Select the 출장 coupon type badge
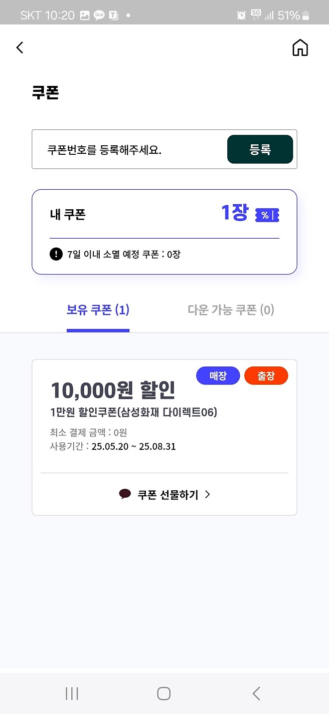The image size is (329, 714). click(x=266, y=375)
